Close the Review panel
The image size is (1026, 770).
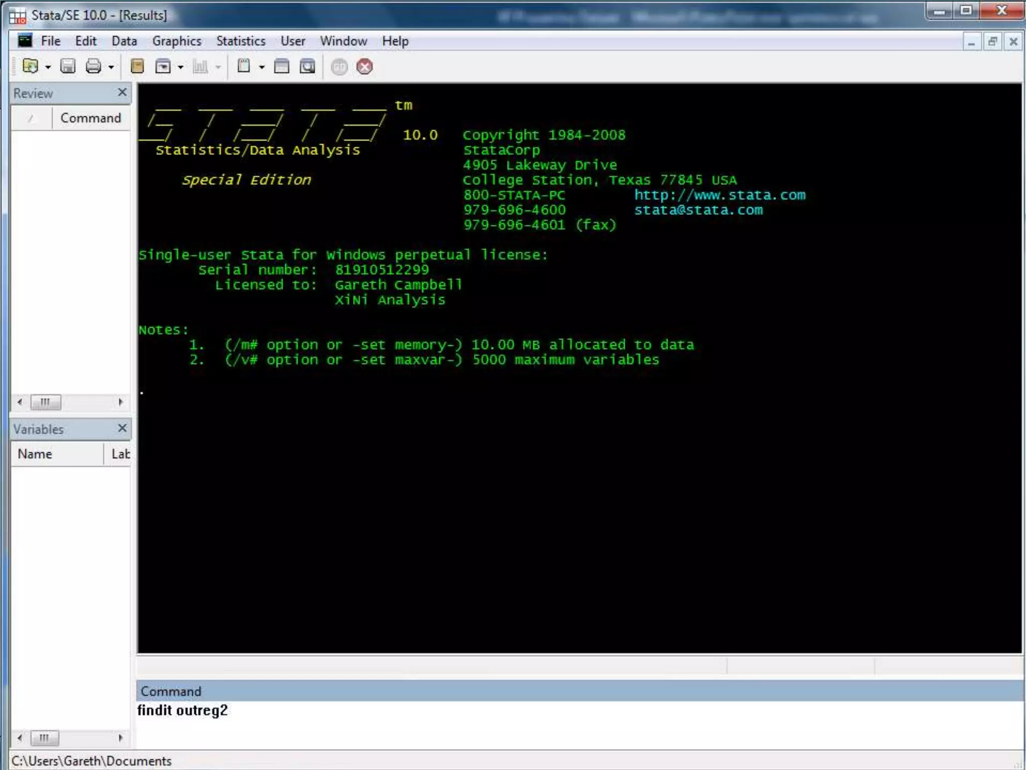click(x=122, y=92)
